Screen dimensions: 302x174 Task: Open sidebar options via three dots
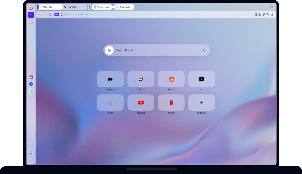(31, 160)
